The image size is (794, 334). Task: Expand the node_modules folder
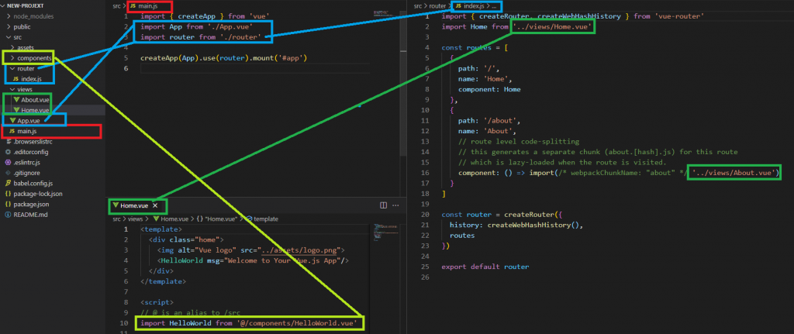pyautogui.click(x=9, y=16)
